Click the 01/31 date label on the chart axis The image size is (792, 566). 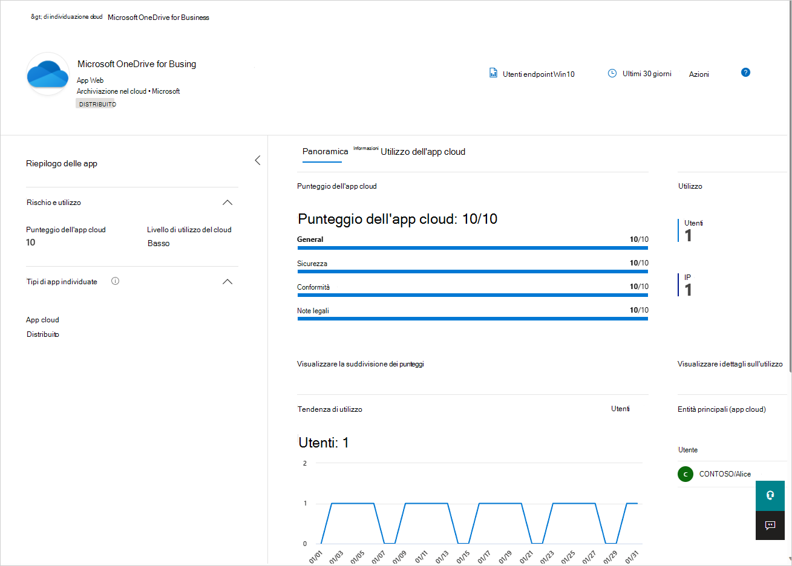click(x=632, y=557)
